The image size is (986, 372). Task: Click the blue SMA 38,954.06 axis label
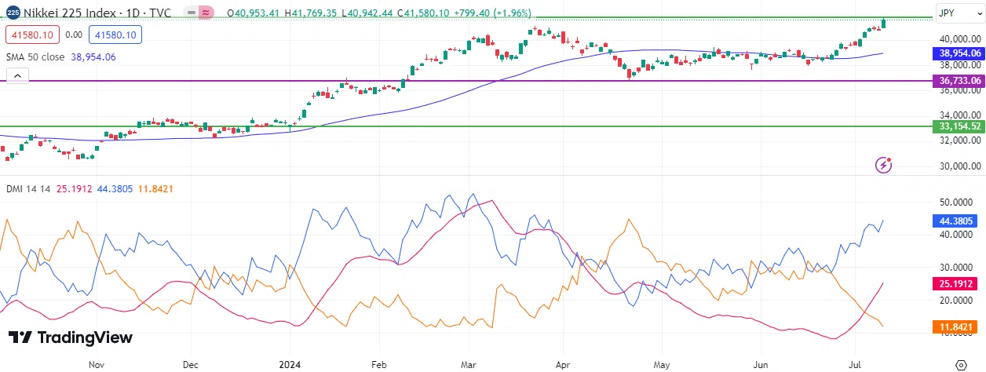tap(960, 53)
